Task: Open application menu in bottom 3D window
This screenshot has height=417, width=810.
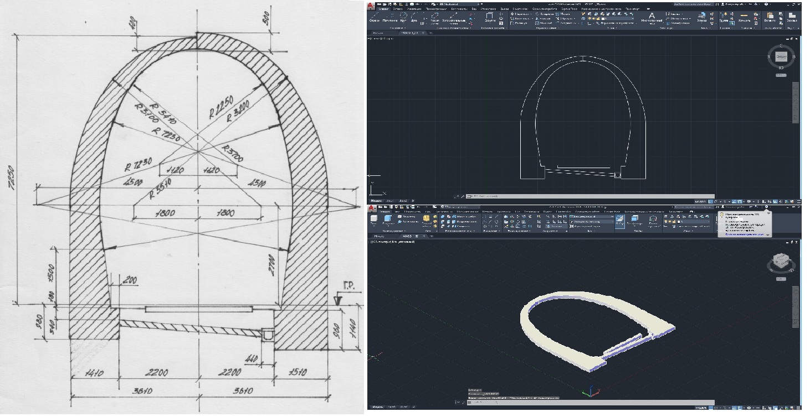Action: (x=372, y=208)
